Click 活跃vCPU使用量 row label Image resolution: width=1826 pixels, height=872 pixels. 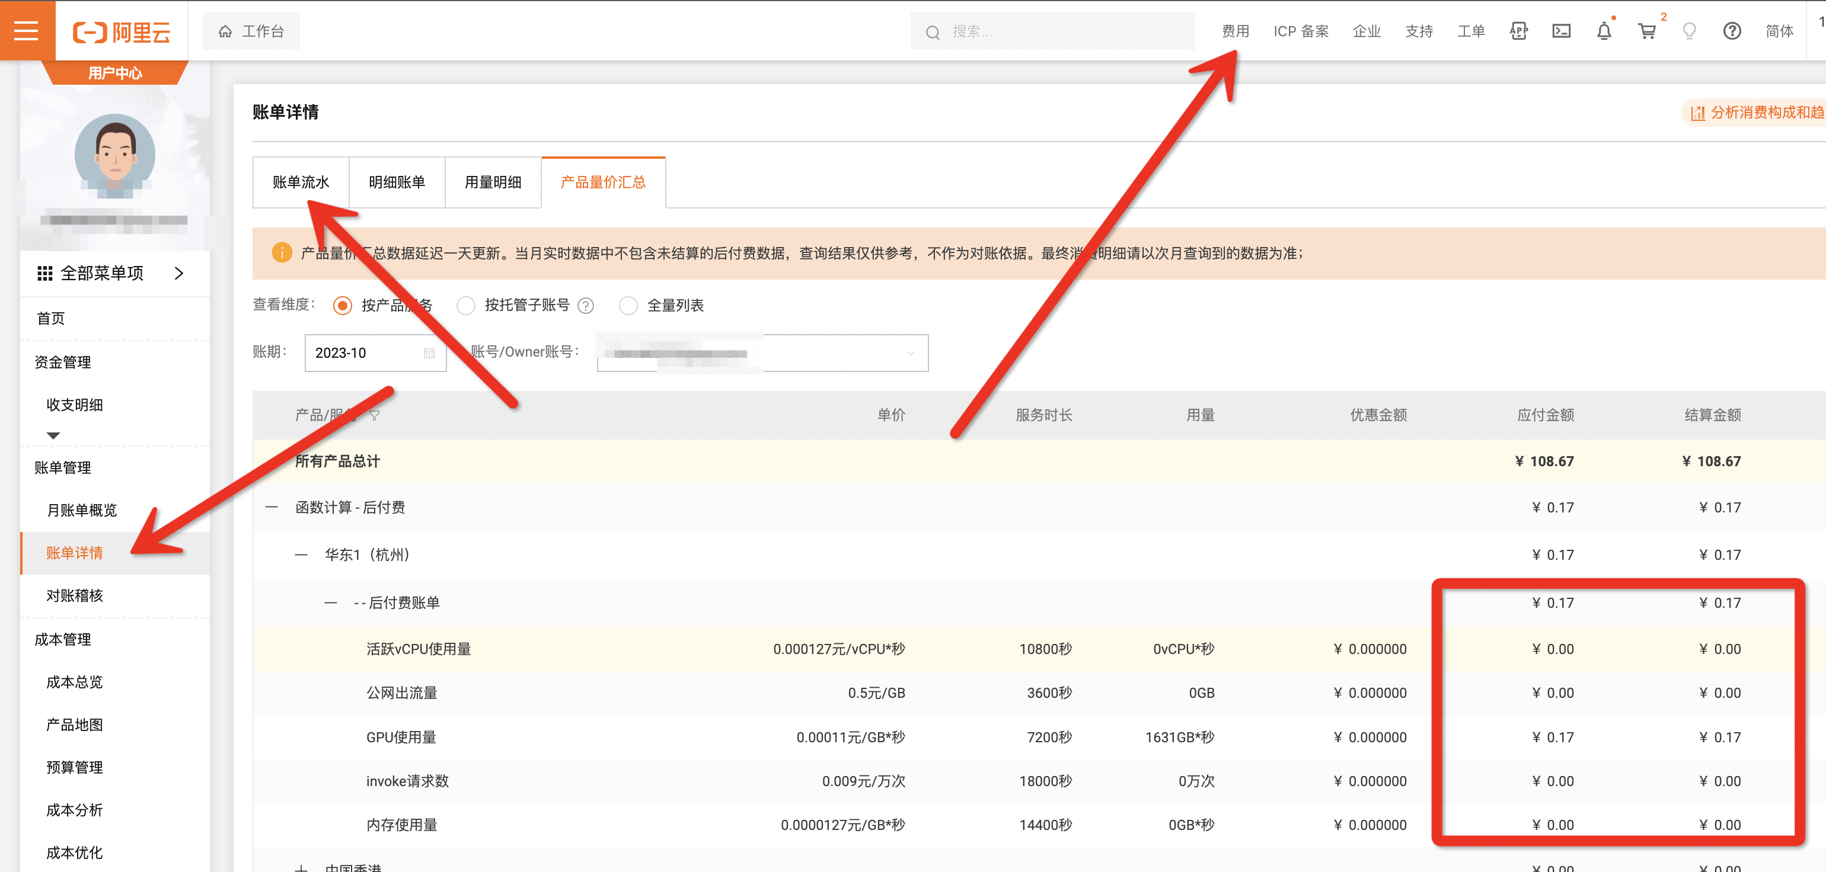[x=418, y=649]
